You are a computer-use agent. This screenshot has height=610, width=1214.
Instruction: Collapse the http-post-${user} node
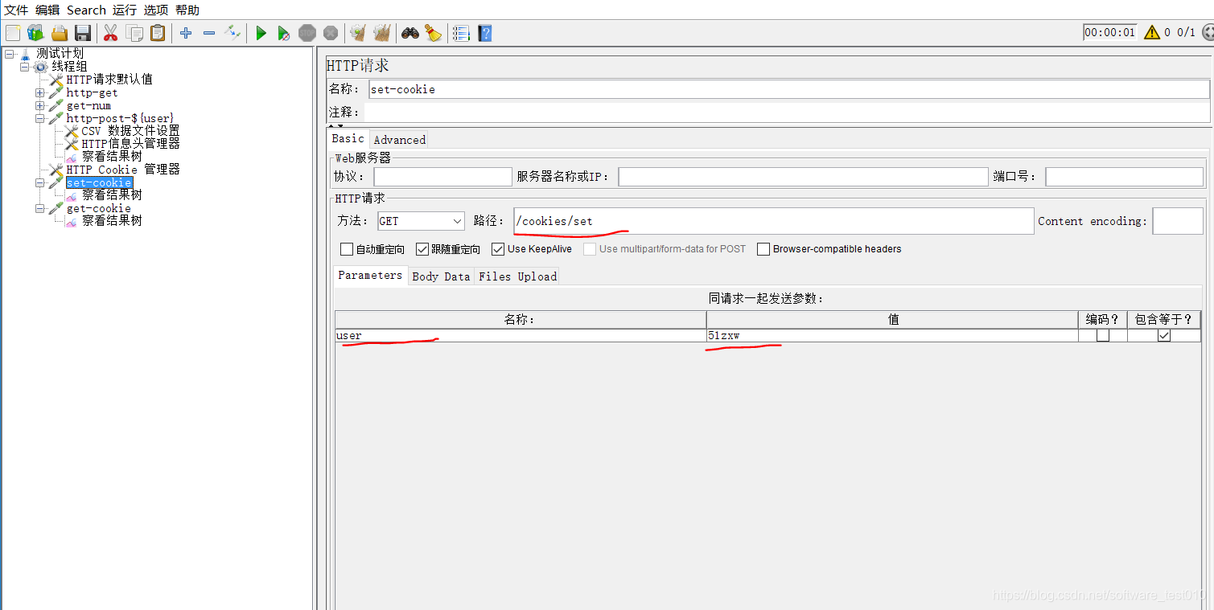[x=40, y=119]
